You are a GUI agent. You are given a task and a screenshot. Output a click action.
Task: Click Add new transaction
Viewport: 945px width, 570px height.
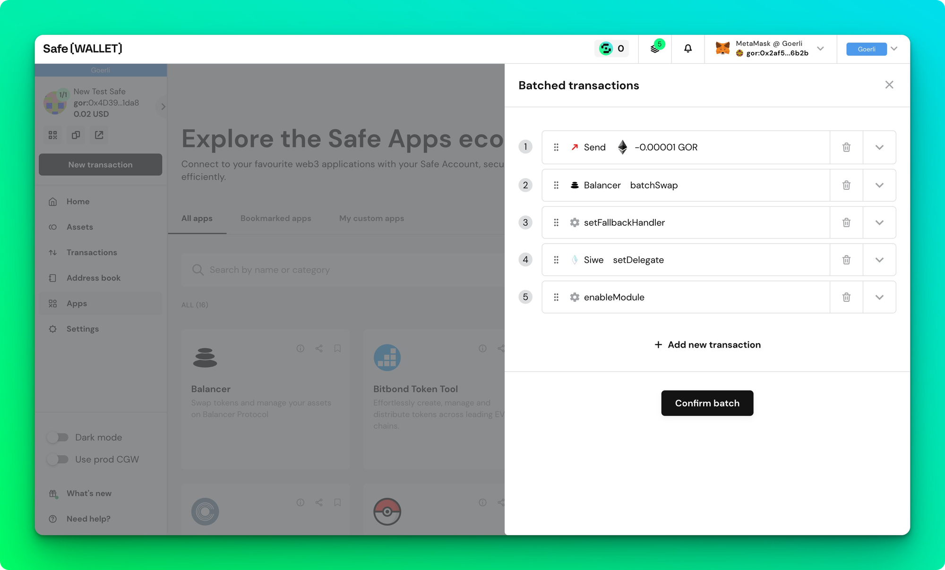(707, 345)
